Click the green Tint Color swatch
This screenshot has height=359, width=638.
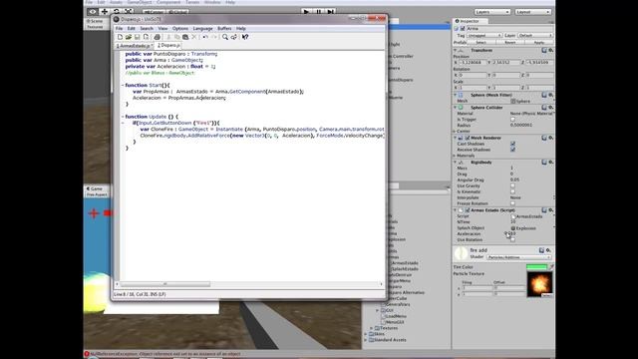tap(536, 267)
